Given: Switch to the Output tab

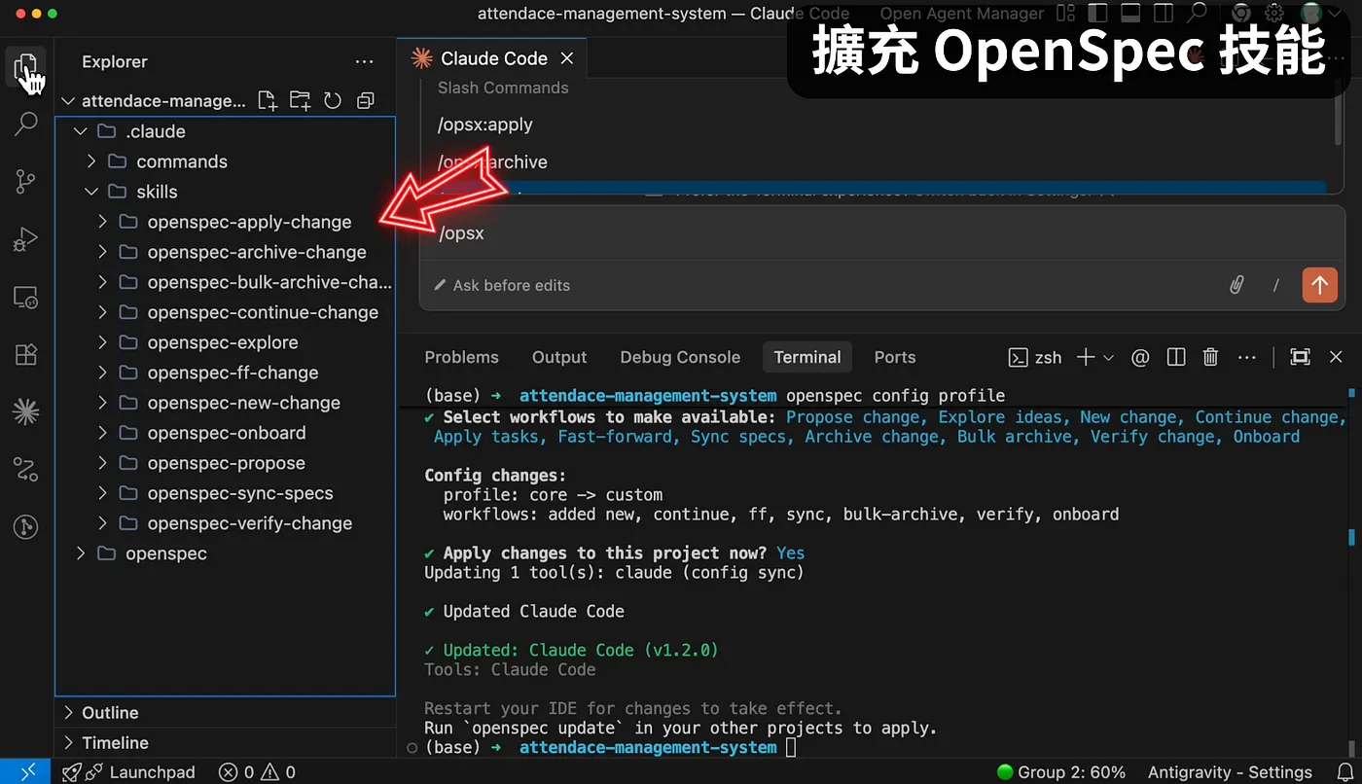Looking at the screenshot, I should [x=559, y=357].
